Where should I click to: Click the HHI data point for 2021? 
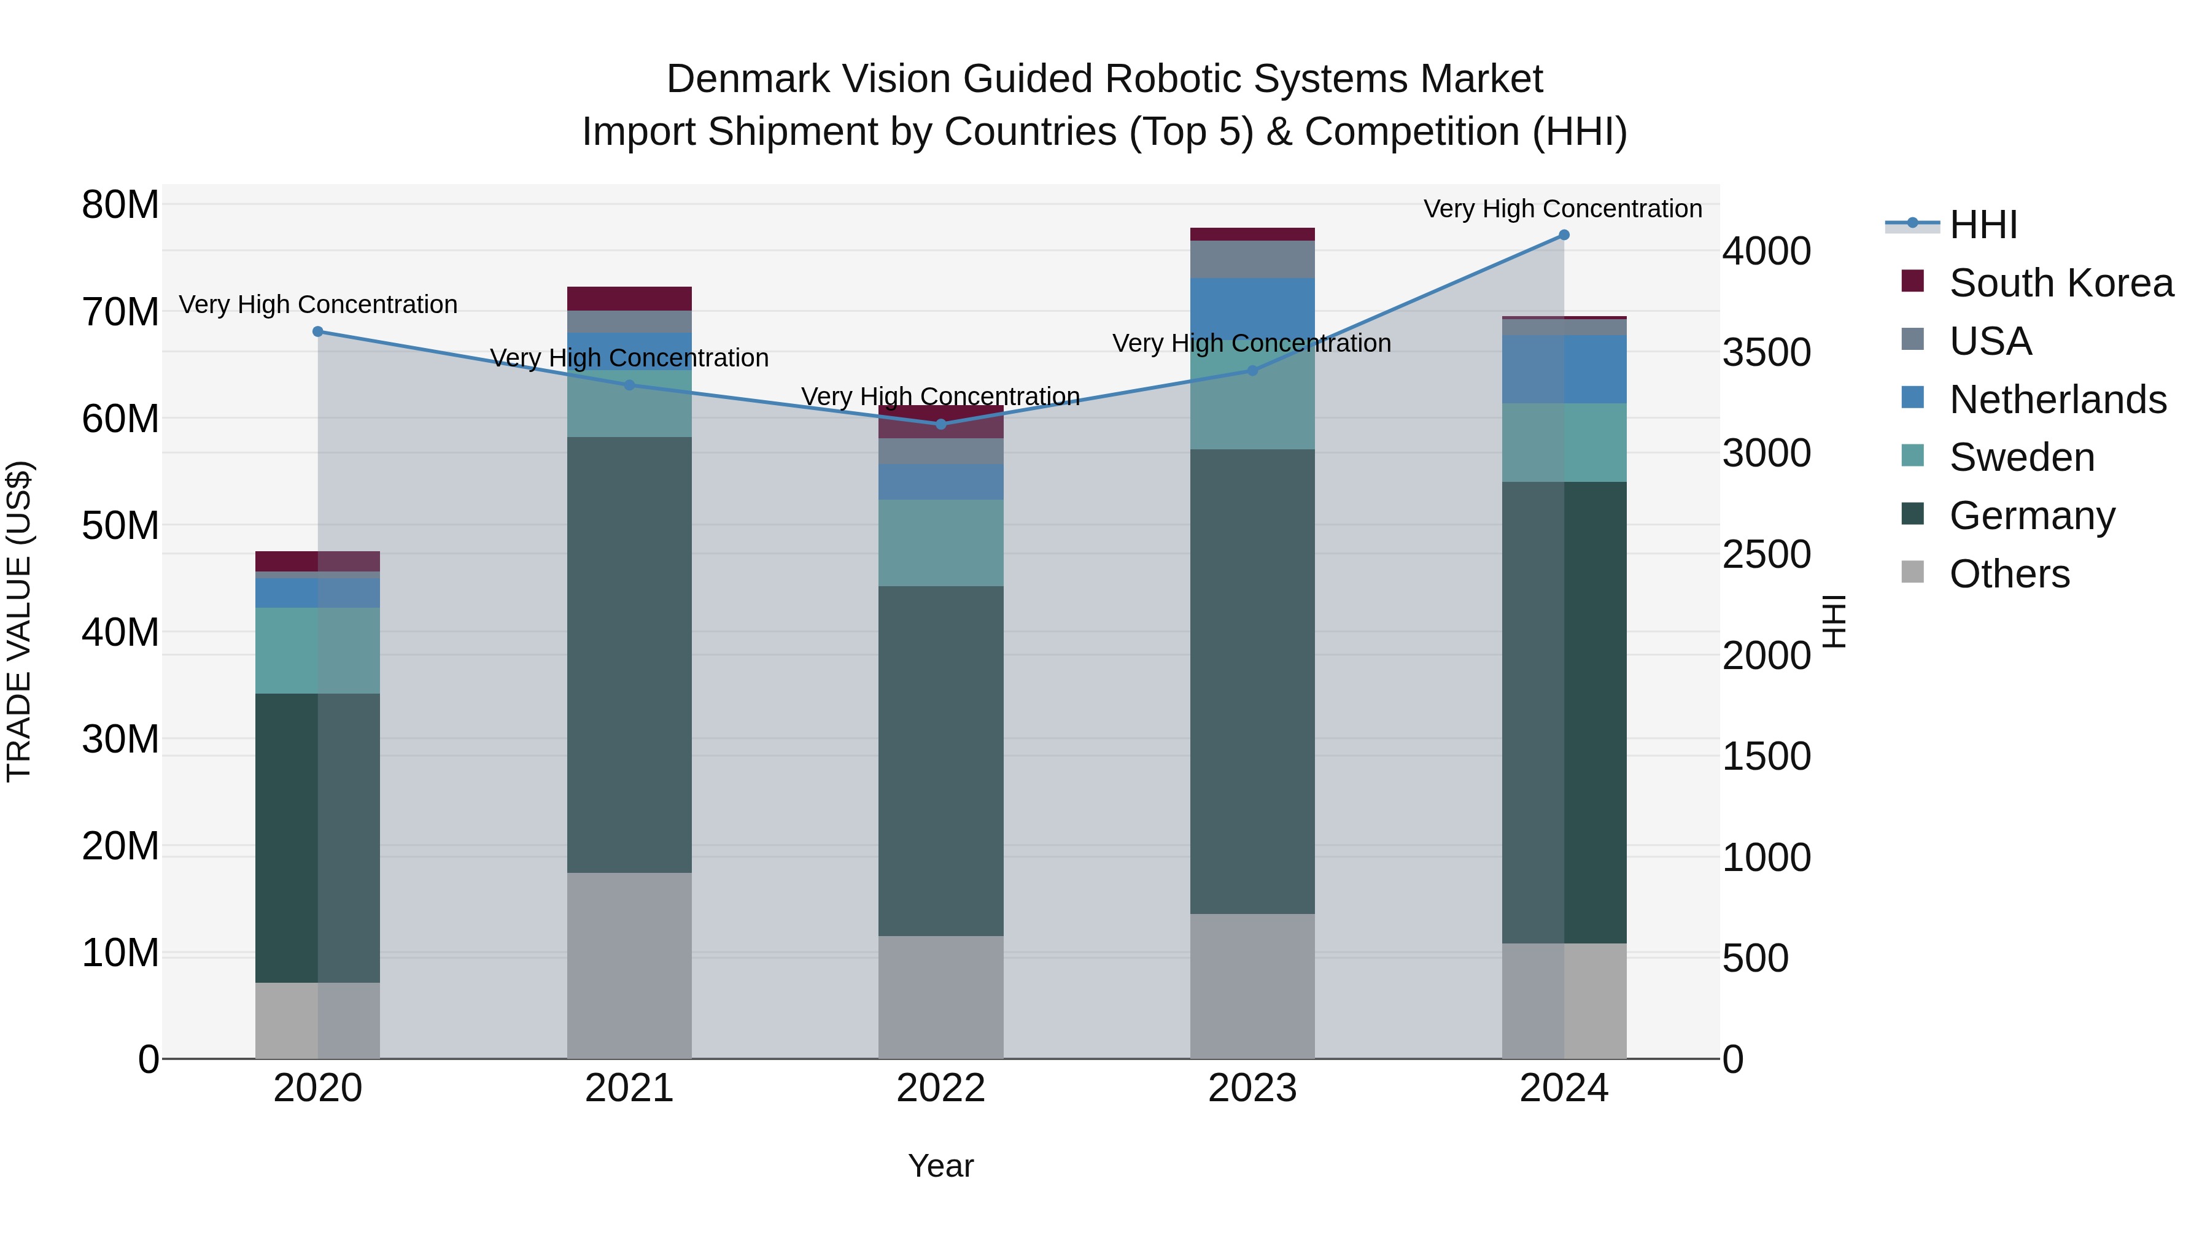click(629, 385)
